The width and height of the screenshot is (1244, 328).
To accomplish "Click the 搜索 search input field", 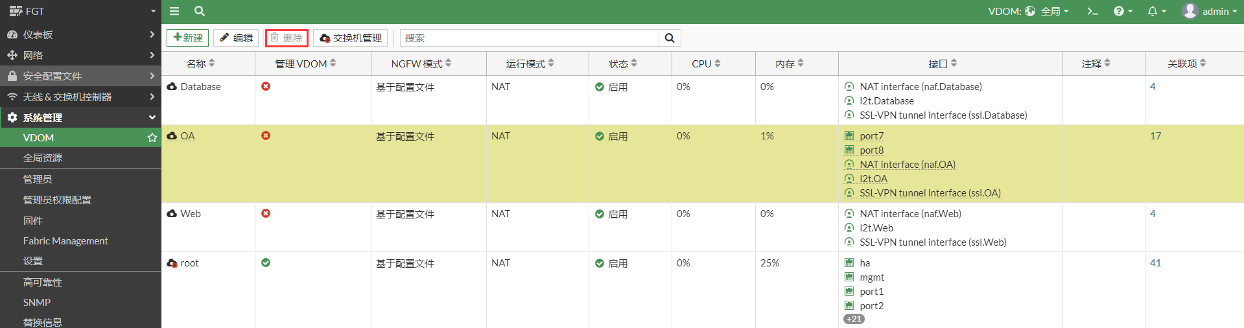I will (529, 38).
